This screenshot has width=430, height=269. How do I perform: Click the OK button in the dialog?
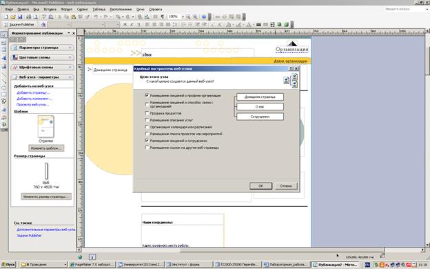coord(260,186)
